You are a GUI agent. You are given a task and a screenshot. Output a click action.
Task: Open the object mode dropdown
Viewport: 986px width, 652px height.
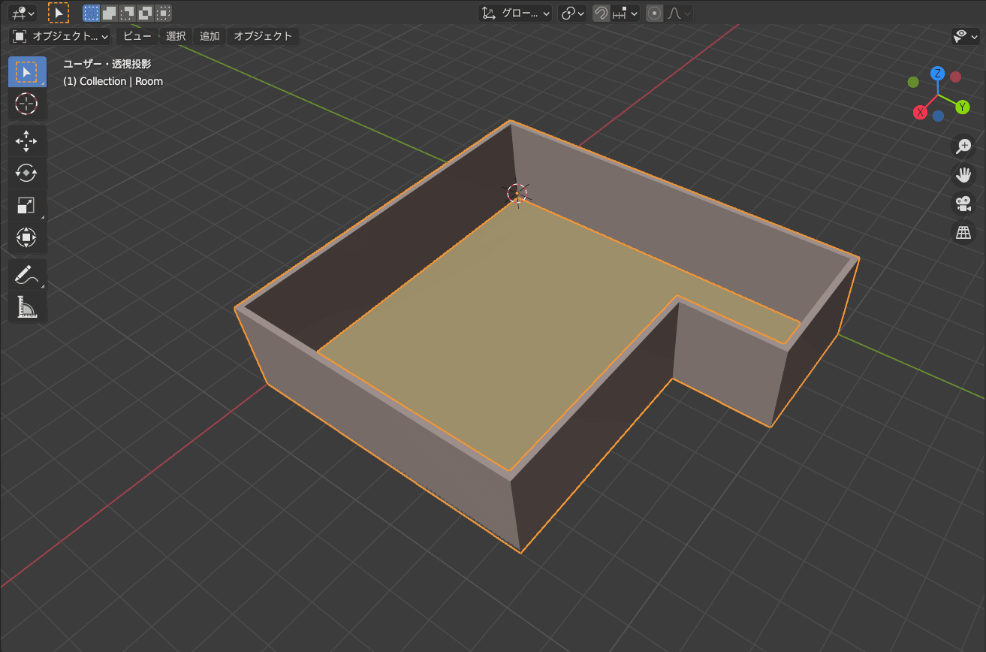[61, 36]
